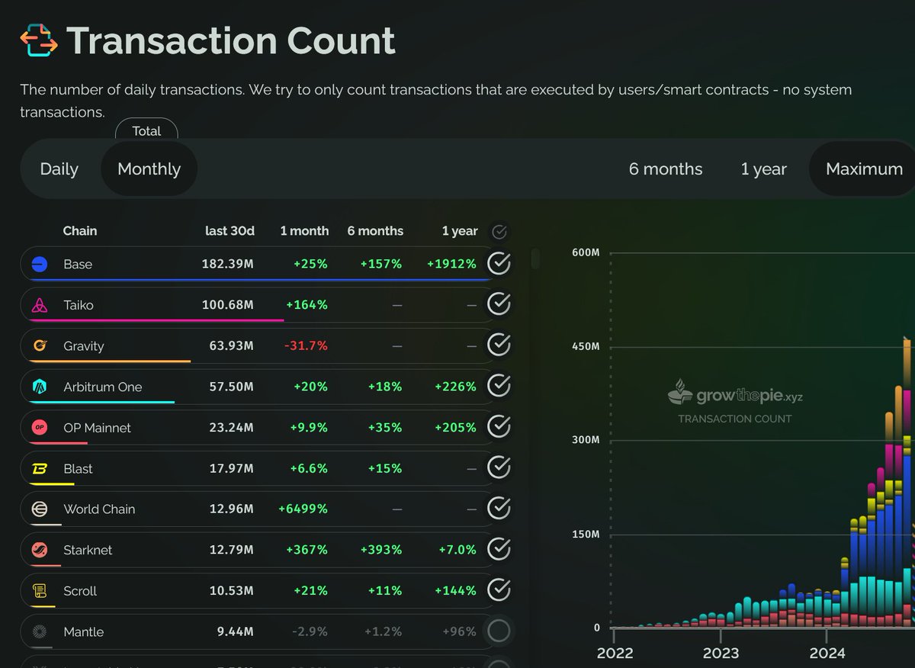Click the World Chain logo
The height and width of the screenshot is (668, 915).
pyautogui.click(x=40, y=509)
